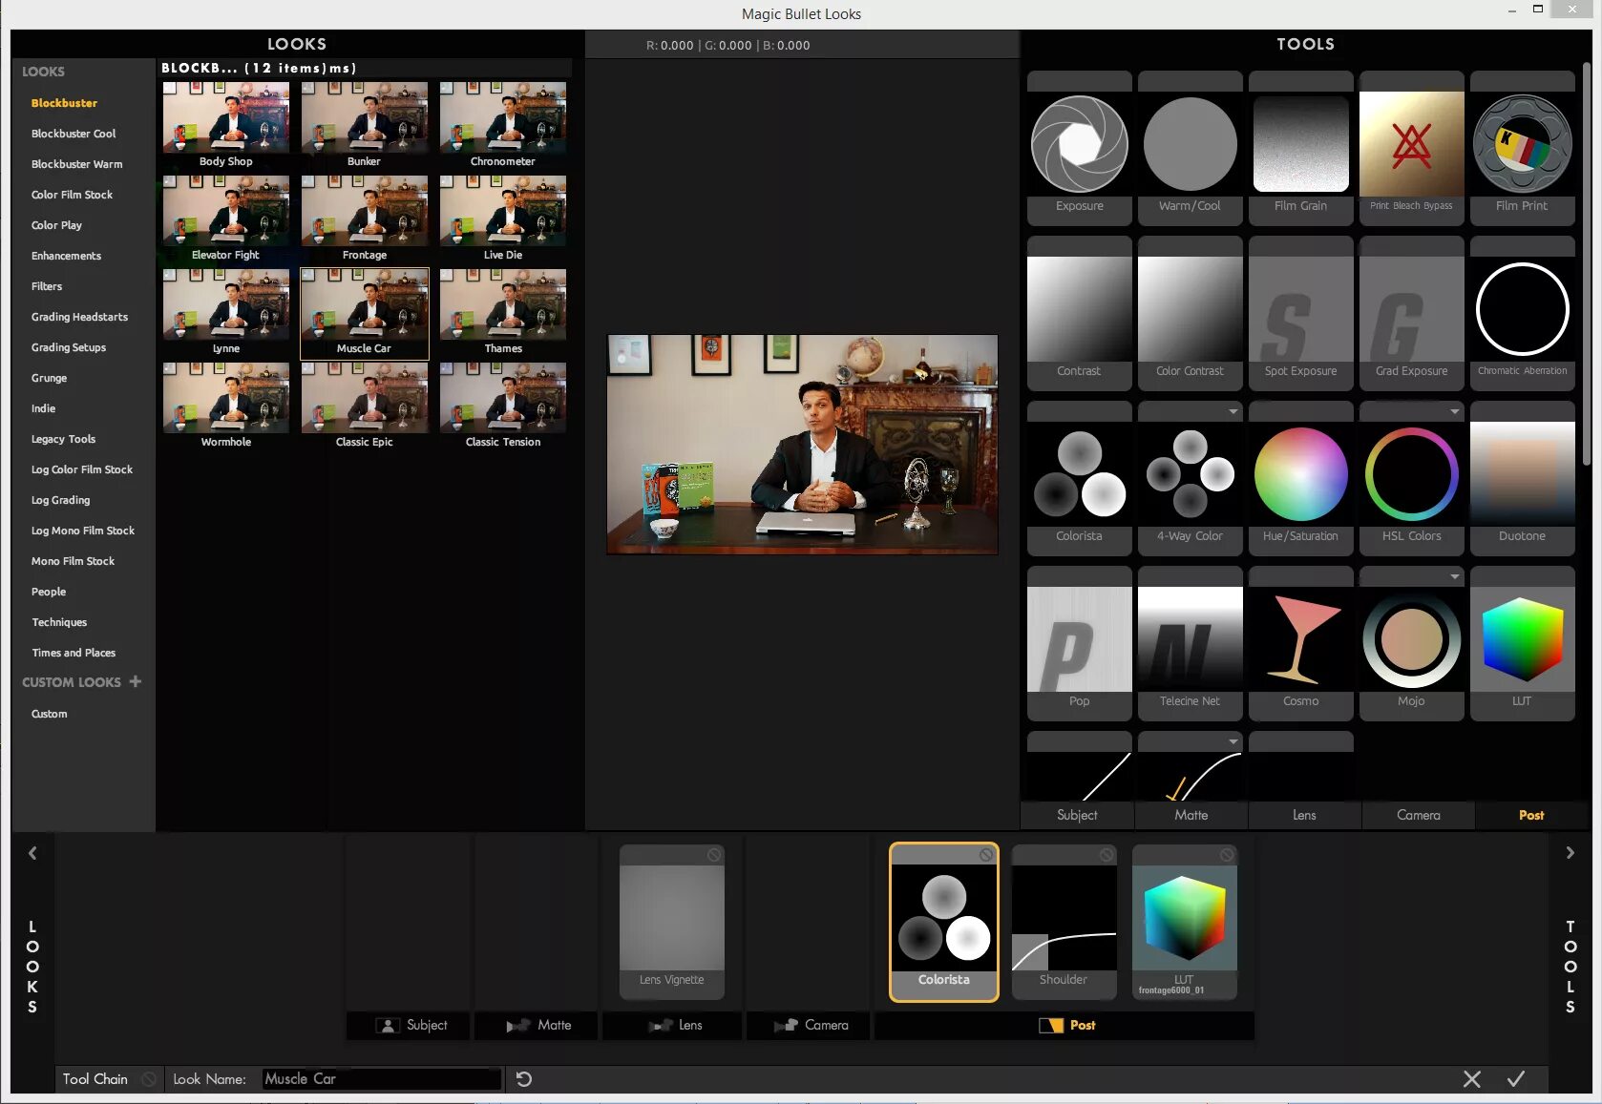
Task: Switch to the Camera tools tab
Action: pos(1418,815)
